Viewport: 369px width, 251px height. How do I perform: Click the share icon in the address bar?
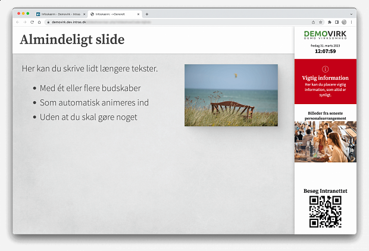click(x=313, y=22)
